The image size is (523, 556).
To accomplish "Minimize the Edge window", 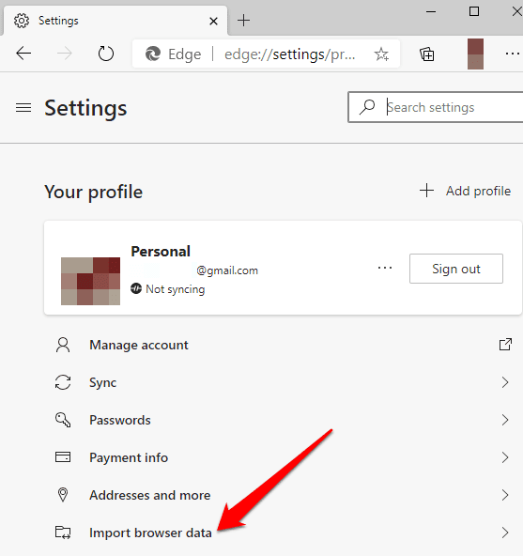I will [x=431, y=11].
